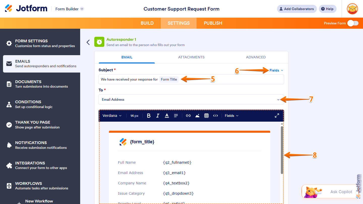Expand the editor to fullscreen
Viewport: 363px width, 204px height.
[277, 116]
